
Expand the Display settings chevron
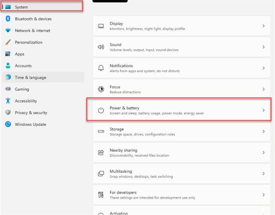264,26
